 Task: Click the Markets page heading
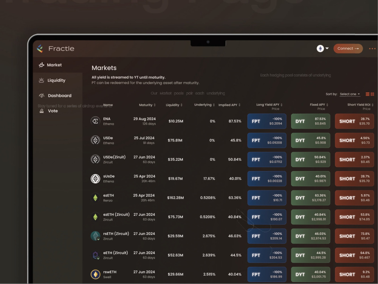tap(104, 68)
